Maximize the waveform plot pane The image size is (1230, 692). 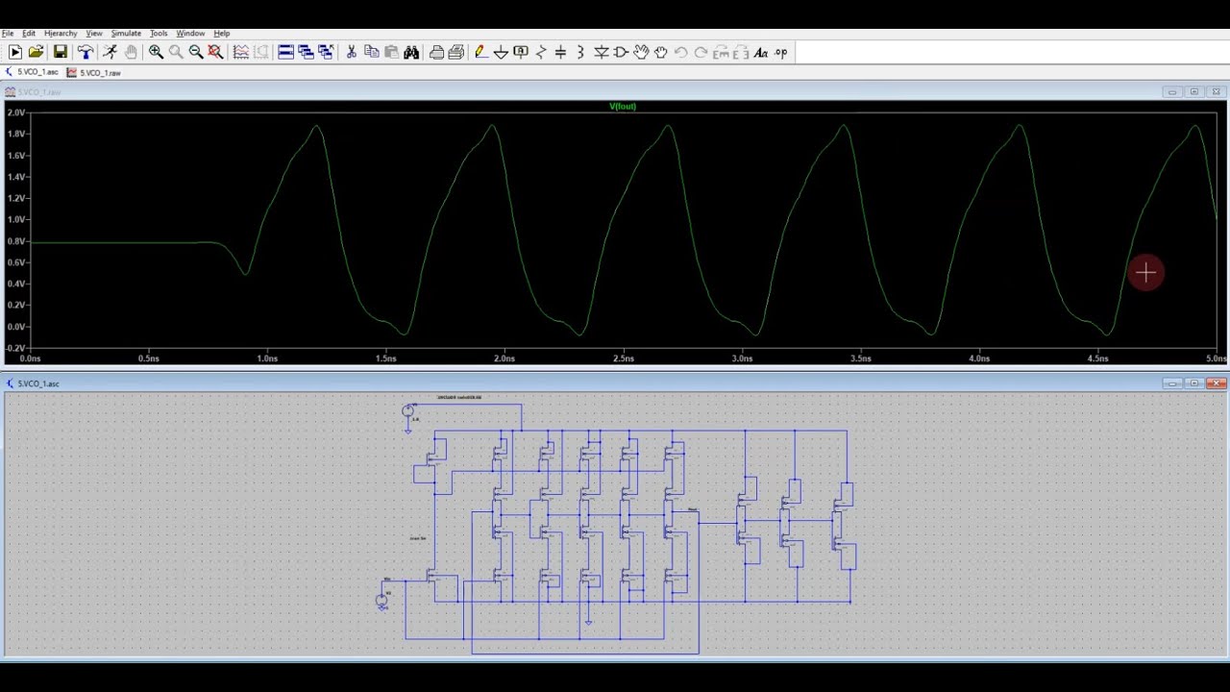[1193, 92]
